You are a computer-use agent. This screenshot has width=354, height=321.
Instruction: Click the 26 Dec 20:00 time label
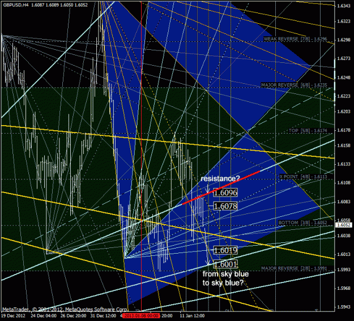point(73,315)
